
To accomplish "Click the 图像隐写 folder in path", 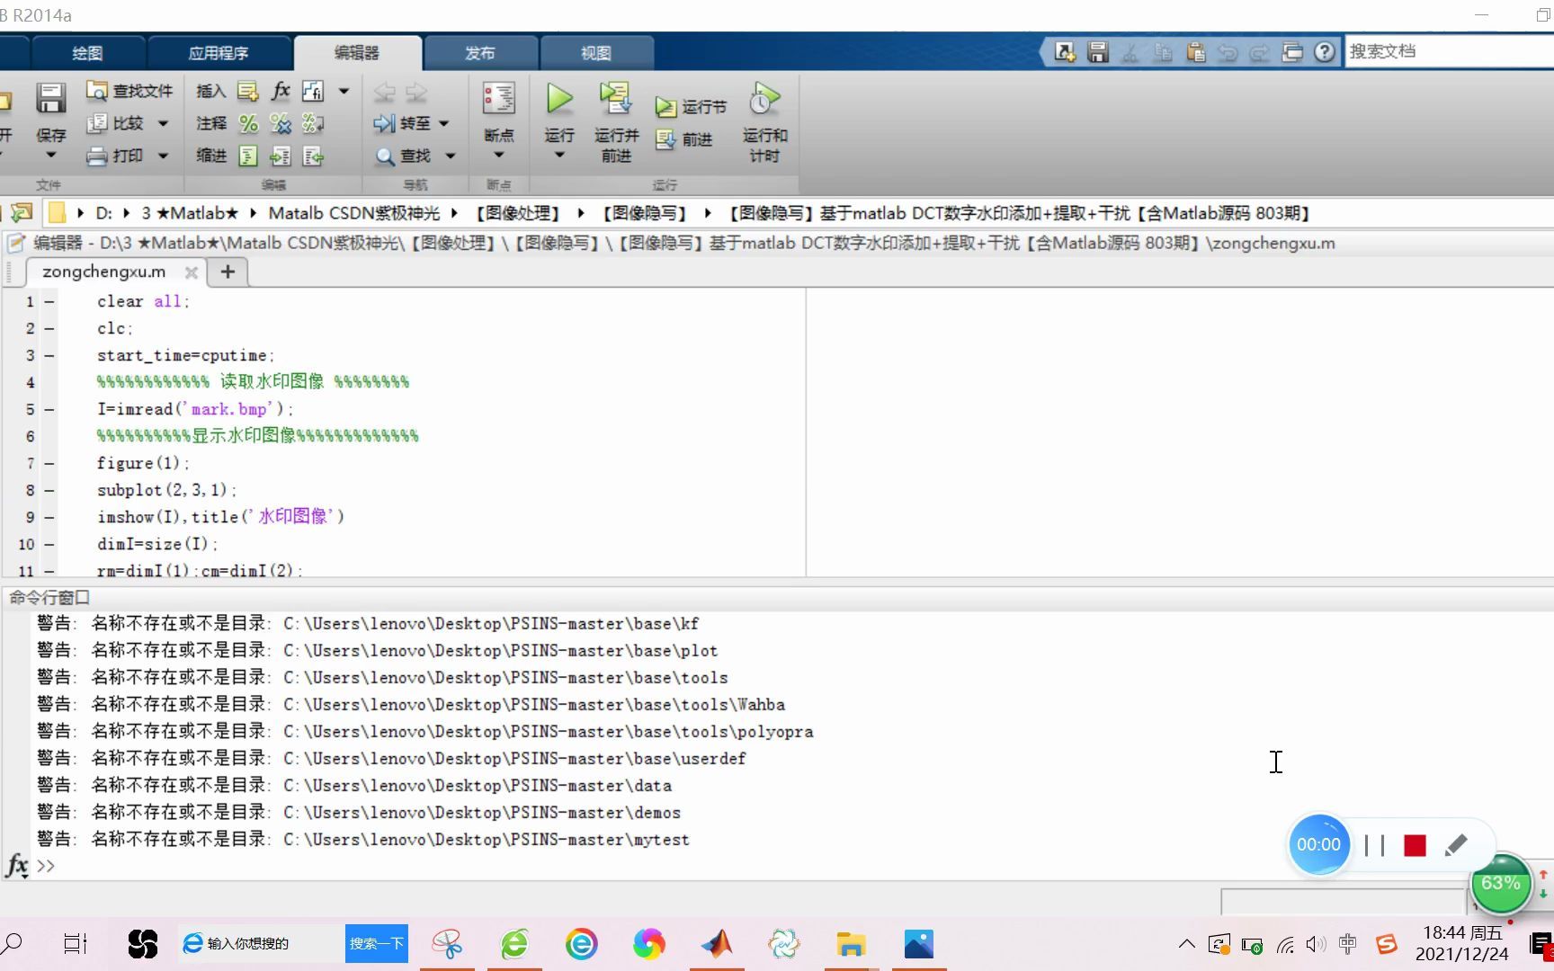I will 645,213.
